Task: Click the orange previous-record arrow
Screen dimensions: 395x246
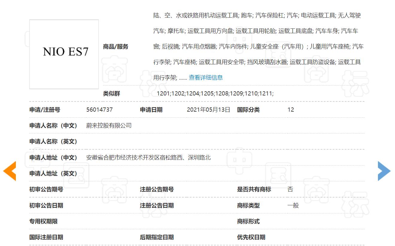Action: click(10, 171)
